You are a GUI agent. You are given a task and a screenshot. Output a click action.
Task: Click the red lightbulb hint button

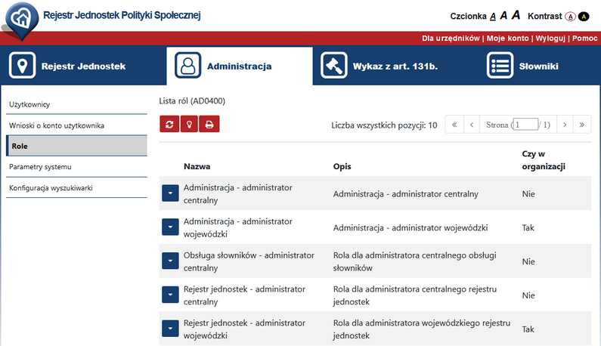(189, 124)
